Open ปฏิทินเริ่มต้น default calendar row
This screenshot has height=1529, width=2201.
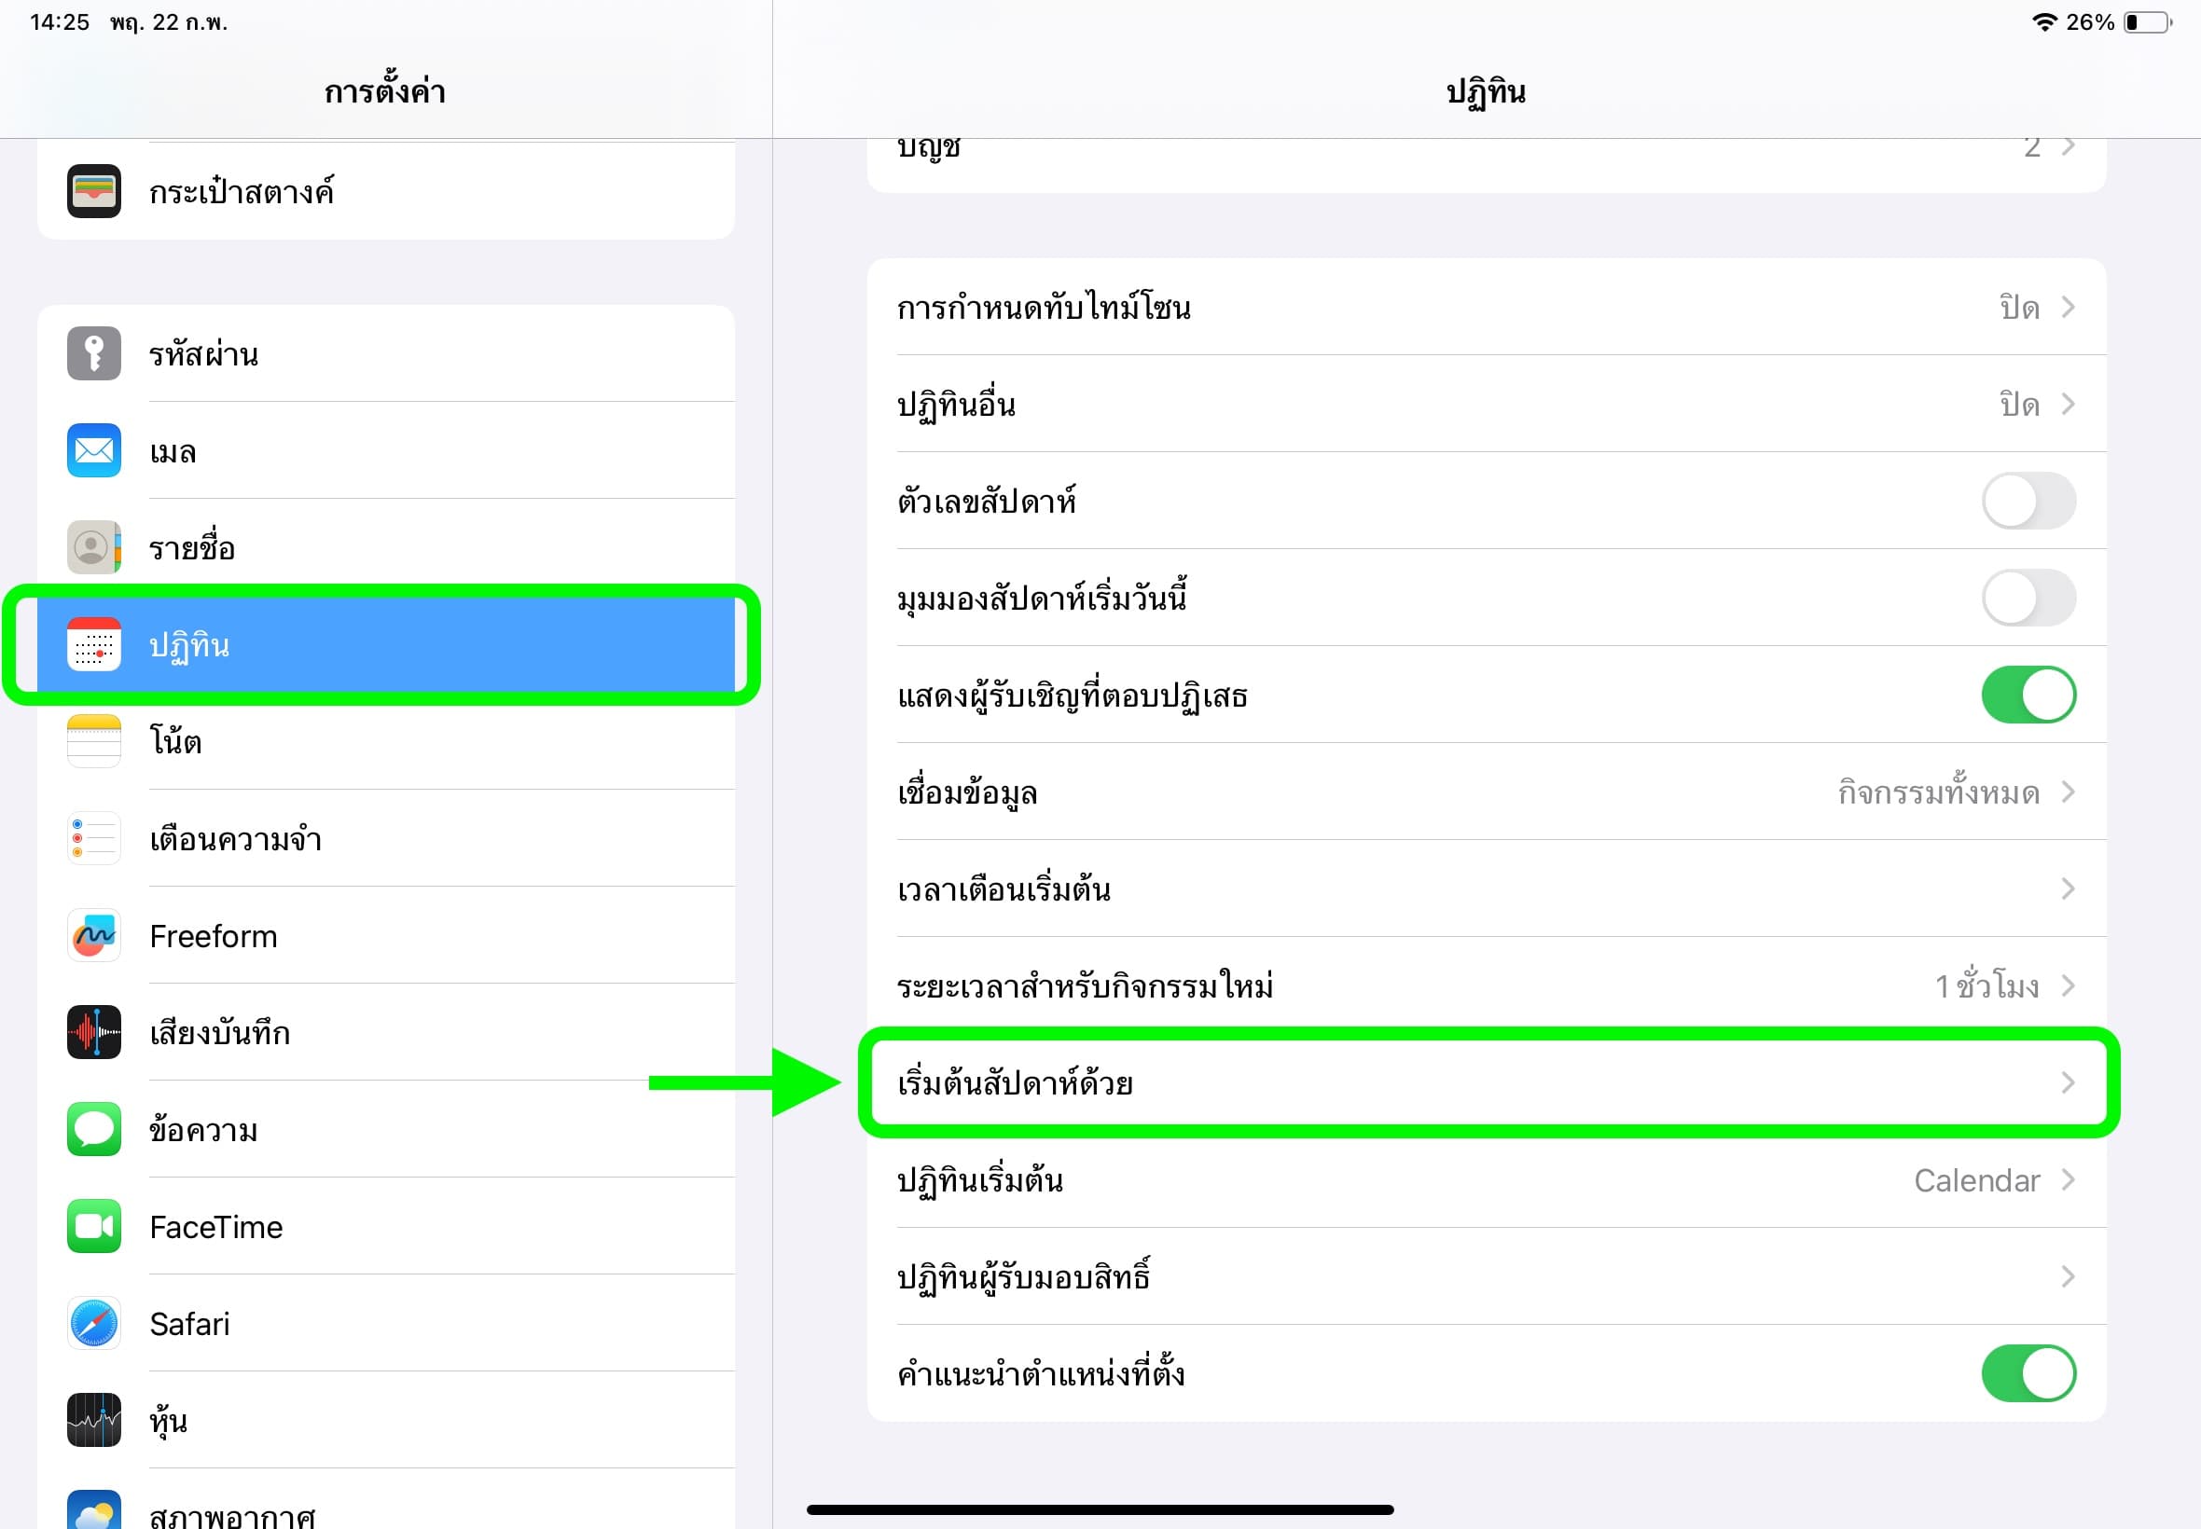pyautogui.click(x=1486, y=1180)
